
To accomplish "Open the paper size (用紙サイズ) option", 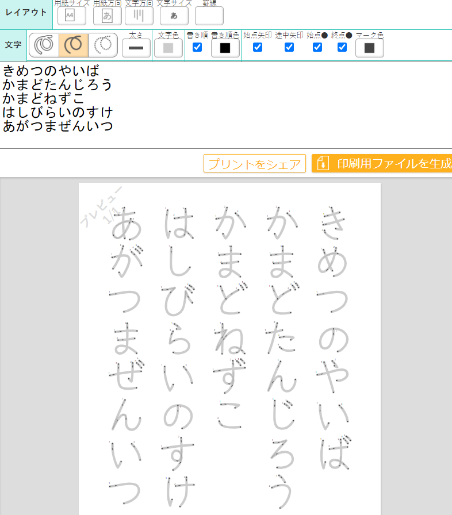I will [x=71, y=16].
